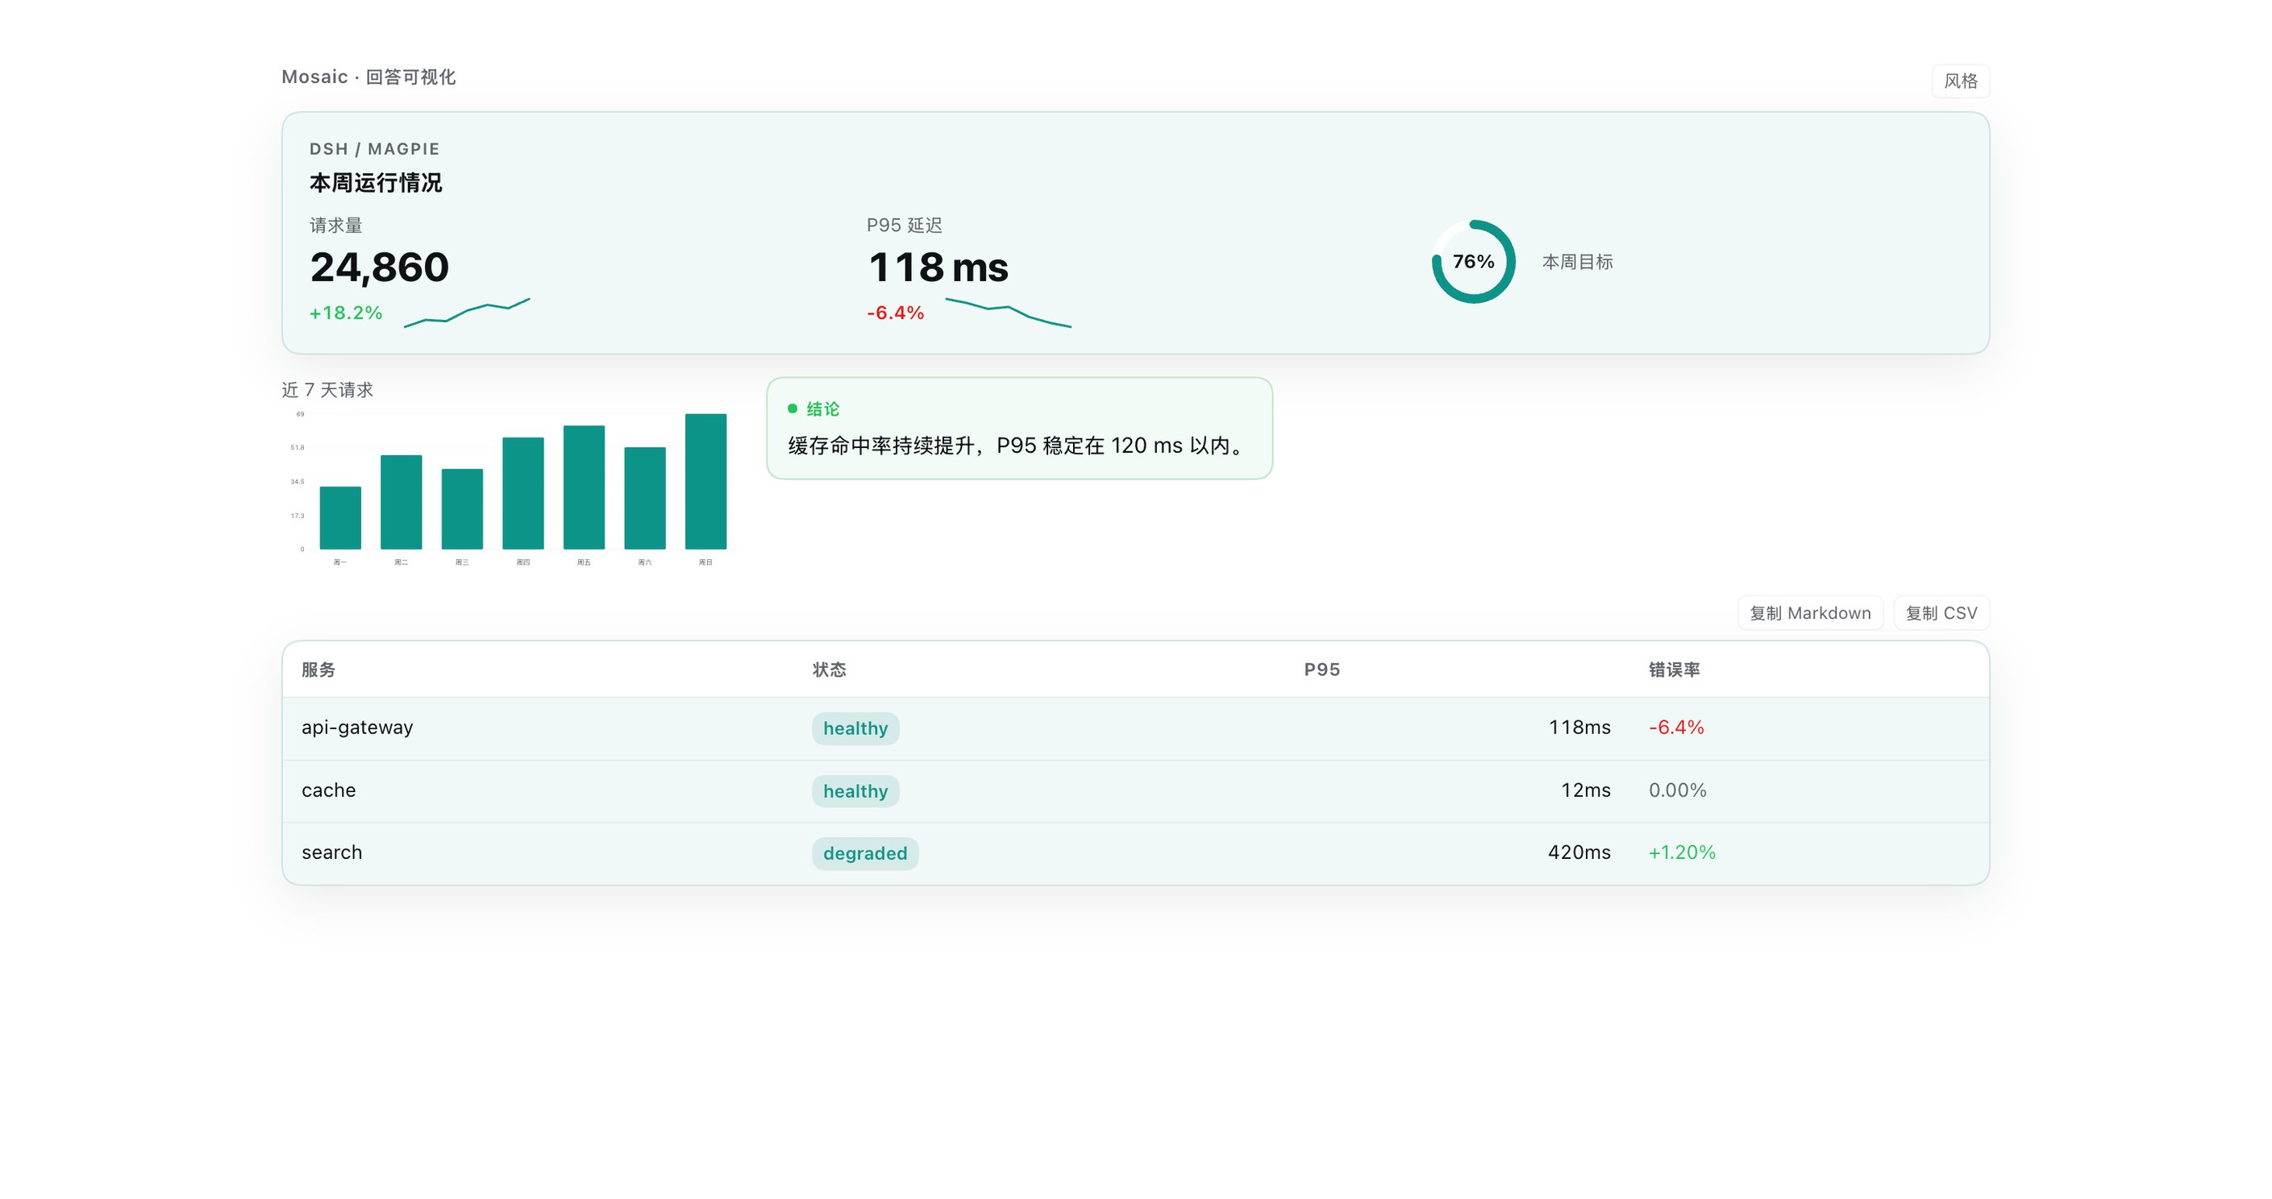Viewport: 2272px width, 1199px height.
Task: Click the 118ms value in api-gateway row
Action: [1579, 728]
